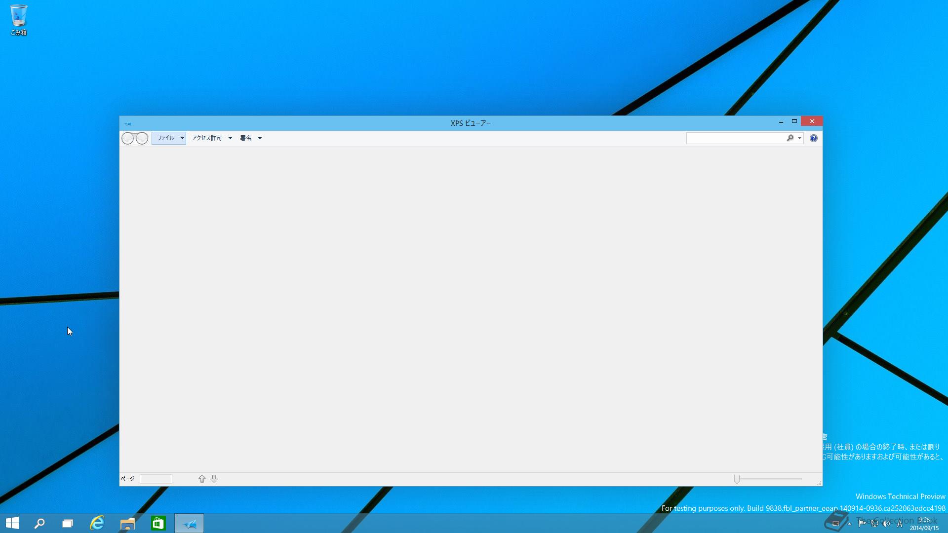
Task: Open the 署名 menu
Action: [x=251, y=138]
